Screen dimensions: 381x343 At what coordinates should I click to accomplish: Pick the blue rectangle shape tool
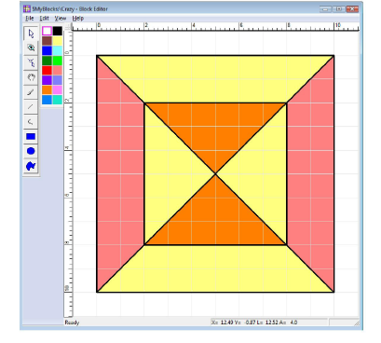pos(31,136)
